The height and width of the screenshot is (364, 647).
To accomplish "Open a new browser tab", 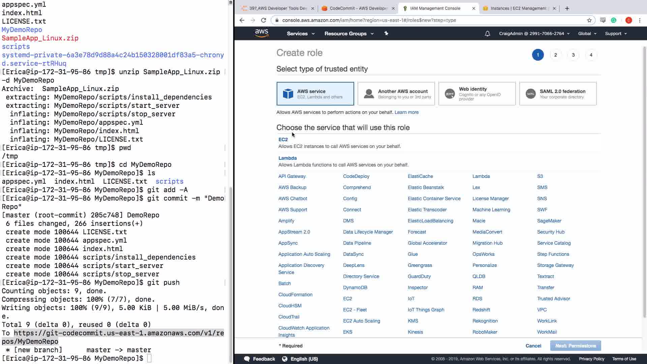I will pos(567,8).
